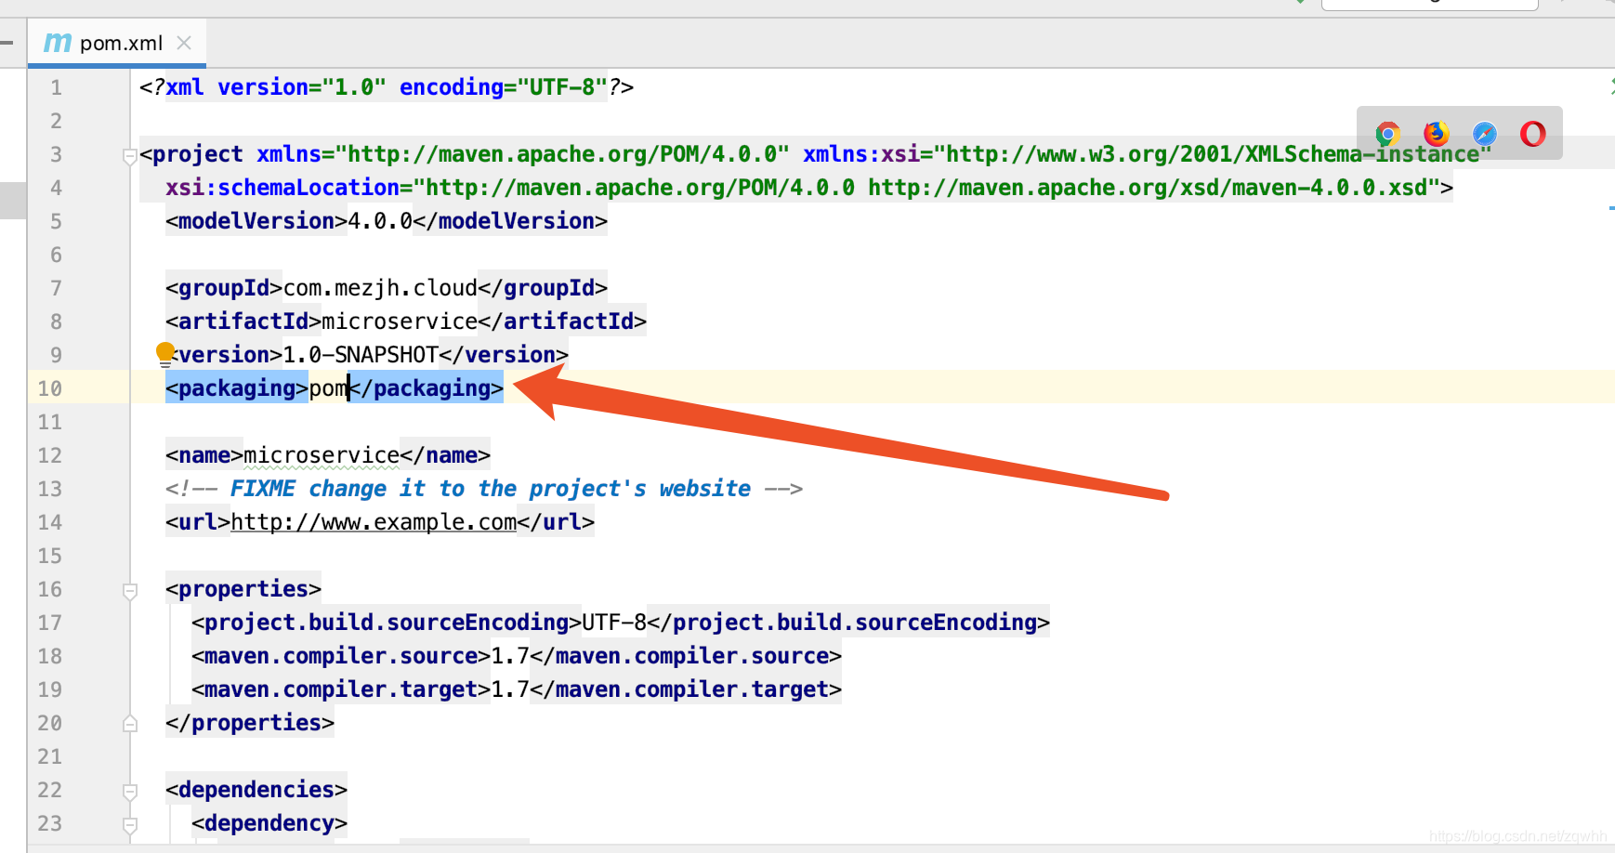Click fold end marker at line 20
The width and height of the screenshot is (1615, 853).
click(130, 723)
